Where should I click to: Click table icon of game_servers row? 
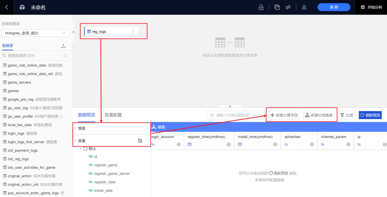tap(5, 82)
